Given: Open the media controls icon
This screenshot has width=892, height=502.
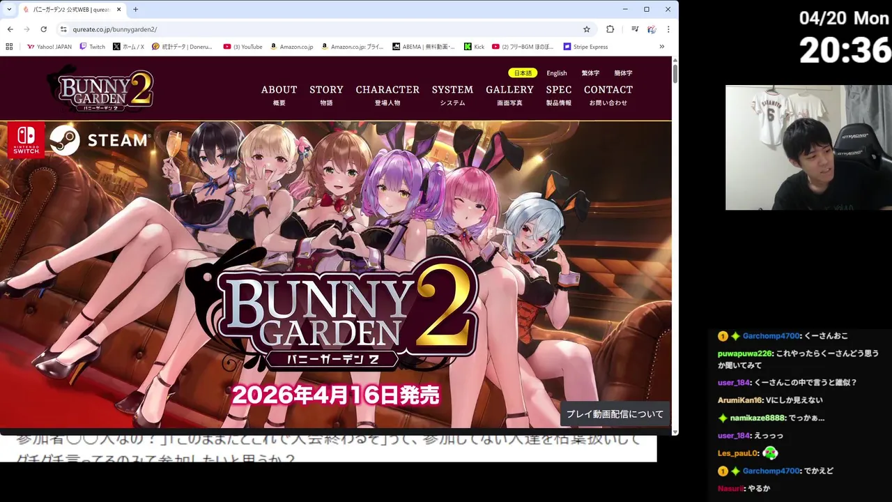Looking at the screenshot, I should click(x=635, y=29).
